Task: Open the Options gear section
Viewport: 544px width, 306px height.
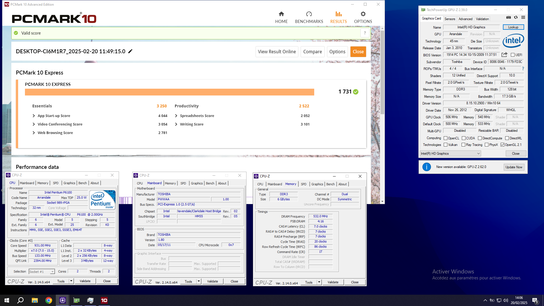Action: pos(363,17)
